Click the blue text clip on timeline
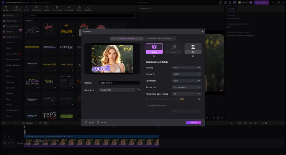This screenshot has height=155, width=286. [92, 136]
